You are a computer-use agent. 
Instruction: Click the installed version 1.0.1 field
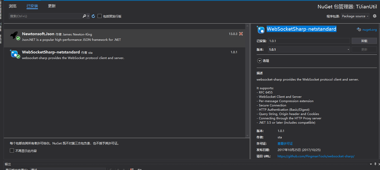point(309,41)
